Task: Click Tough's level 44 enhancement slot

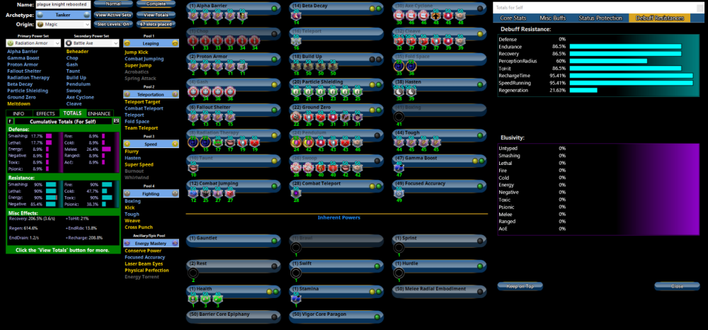Action: pyautogui.click(x=399, y=142)
